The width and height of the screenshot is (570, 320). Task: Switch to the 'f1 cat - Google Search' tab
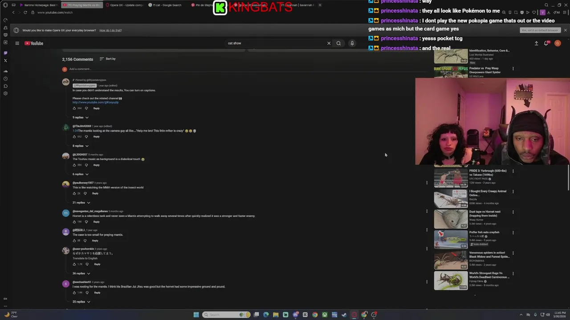pos(167,5)
